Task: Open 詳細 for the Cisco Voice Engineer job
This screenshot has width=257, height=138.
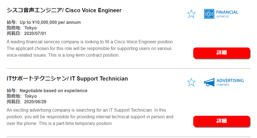Action: pyautogui.click(x=222, y=53)
